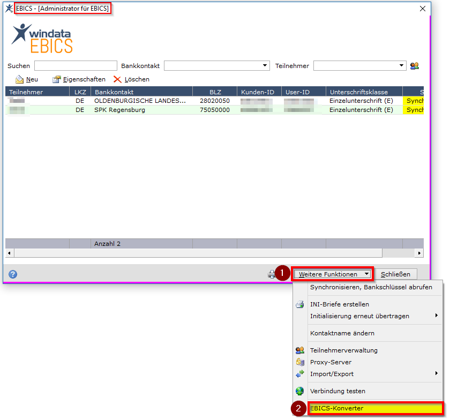Sort by the BLZ column header
Image resolution: width=450 pixels, height=420 pixels.
point(215,92)
